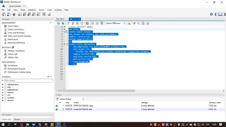
Task: Run explain plan magnifier icon
Action: coord(77,23)
